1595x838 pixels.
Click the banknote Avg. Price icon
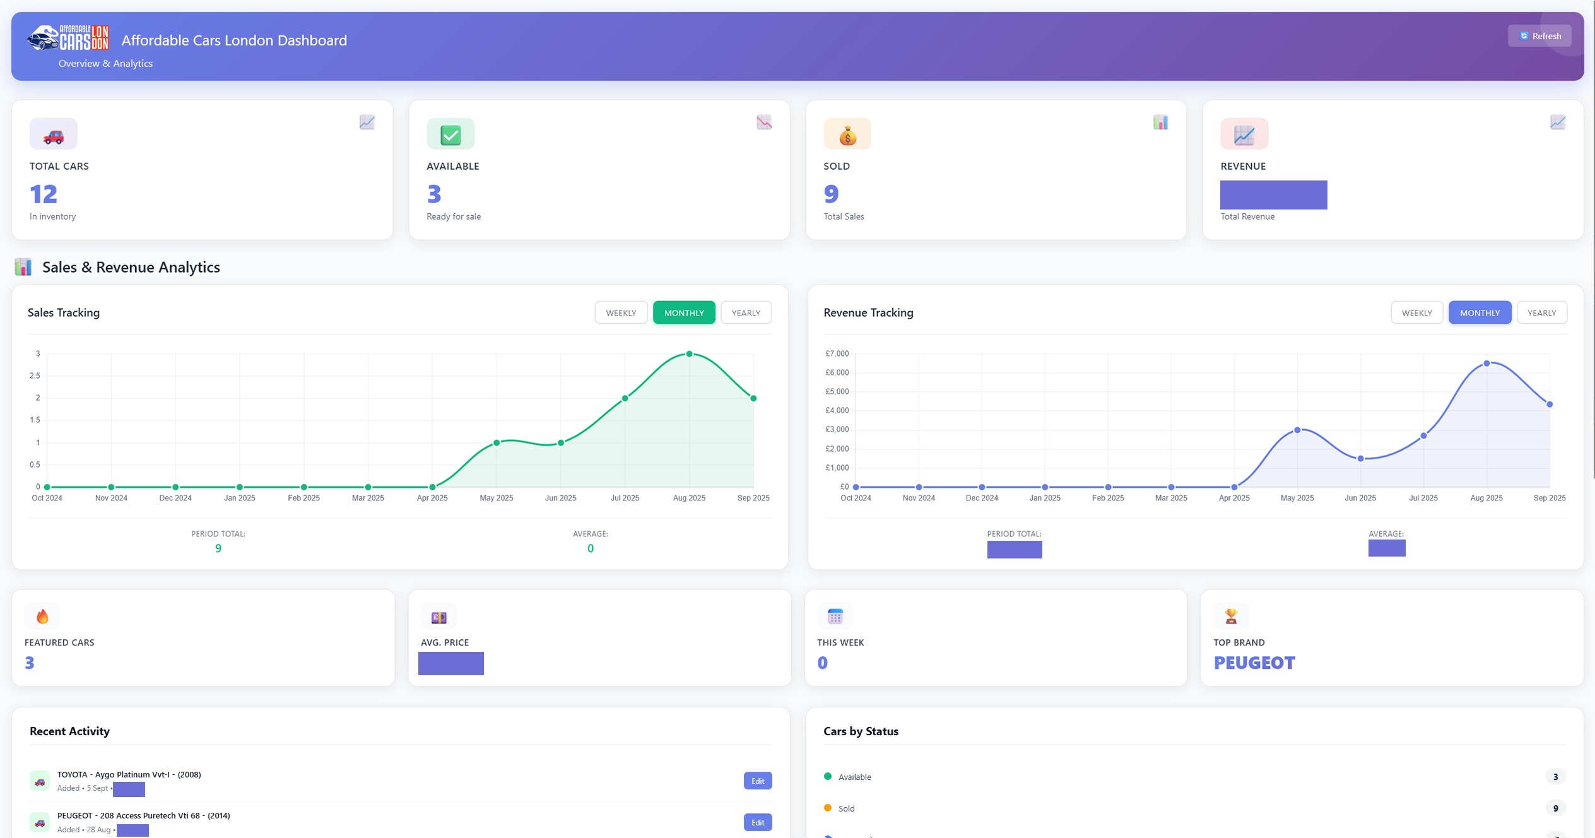438,617
